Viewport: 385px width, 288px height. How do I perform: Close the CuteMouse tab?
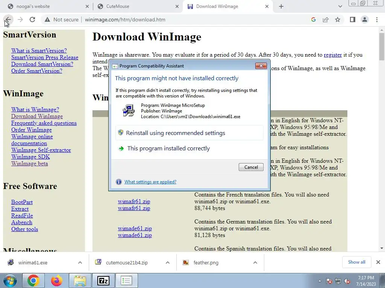(177, 7)
